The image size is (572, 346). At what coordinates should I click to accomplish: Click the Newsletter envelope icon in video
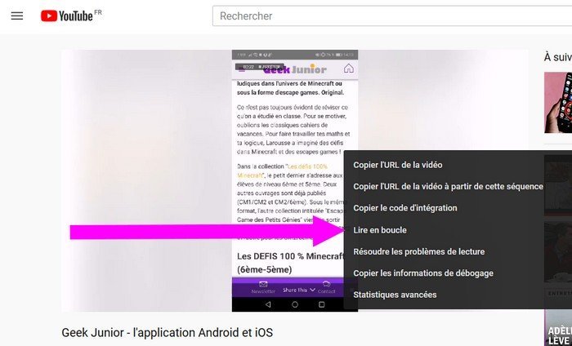pos(263,284)
